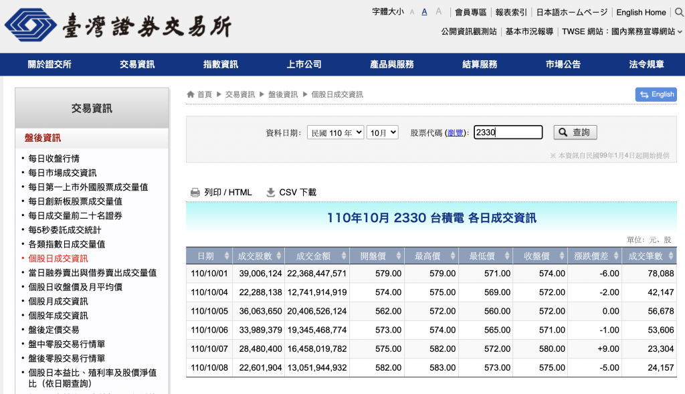Open 每日市場成交資訊 in sidebar

click(62, 173)
